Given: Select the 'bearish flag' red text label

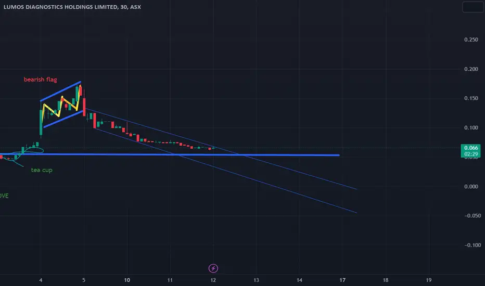Looking at the screenshot, I should [x=41, y=80].
